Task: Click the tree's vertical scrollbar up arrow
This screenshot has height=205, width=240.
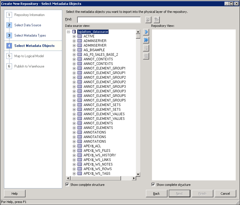Action: 138,32
